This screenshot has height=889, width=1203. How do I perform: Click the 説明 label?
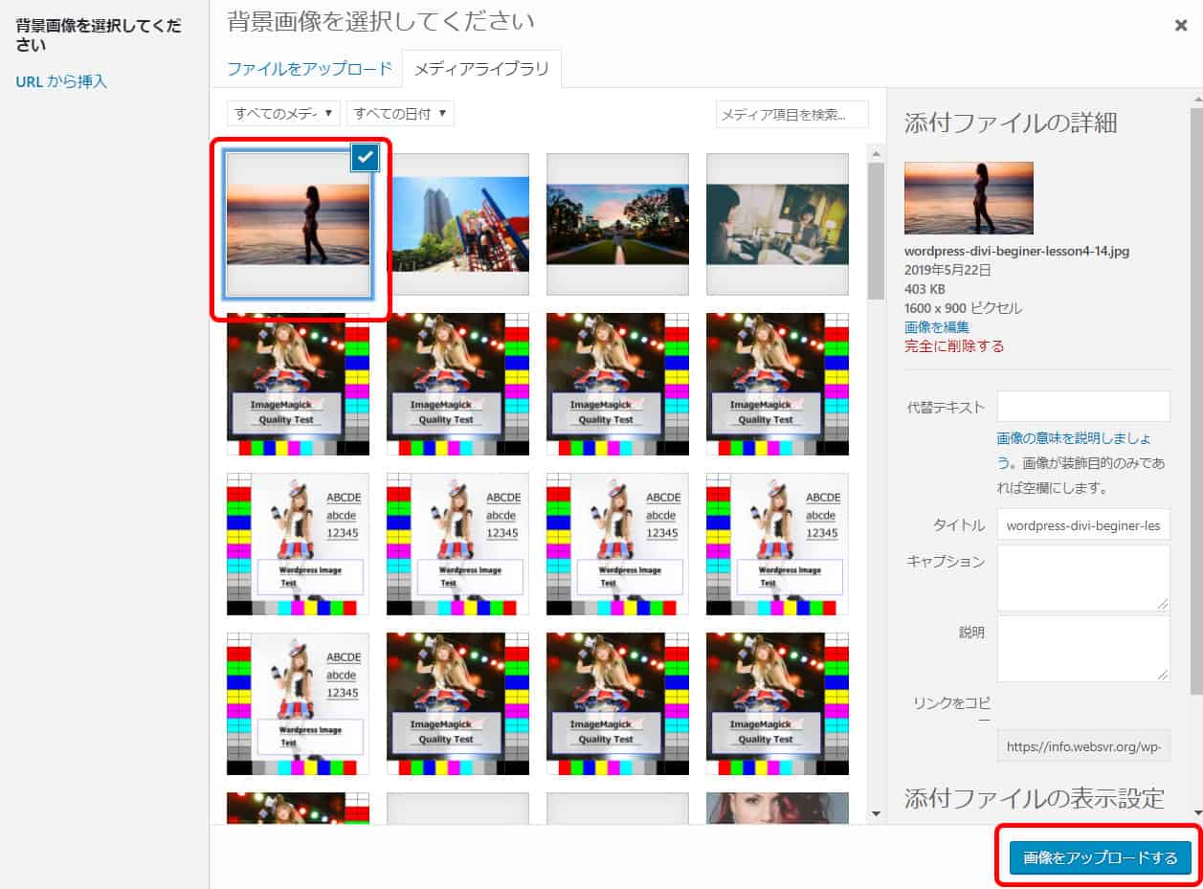tap(971, 633)
